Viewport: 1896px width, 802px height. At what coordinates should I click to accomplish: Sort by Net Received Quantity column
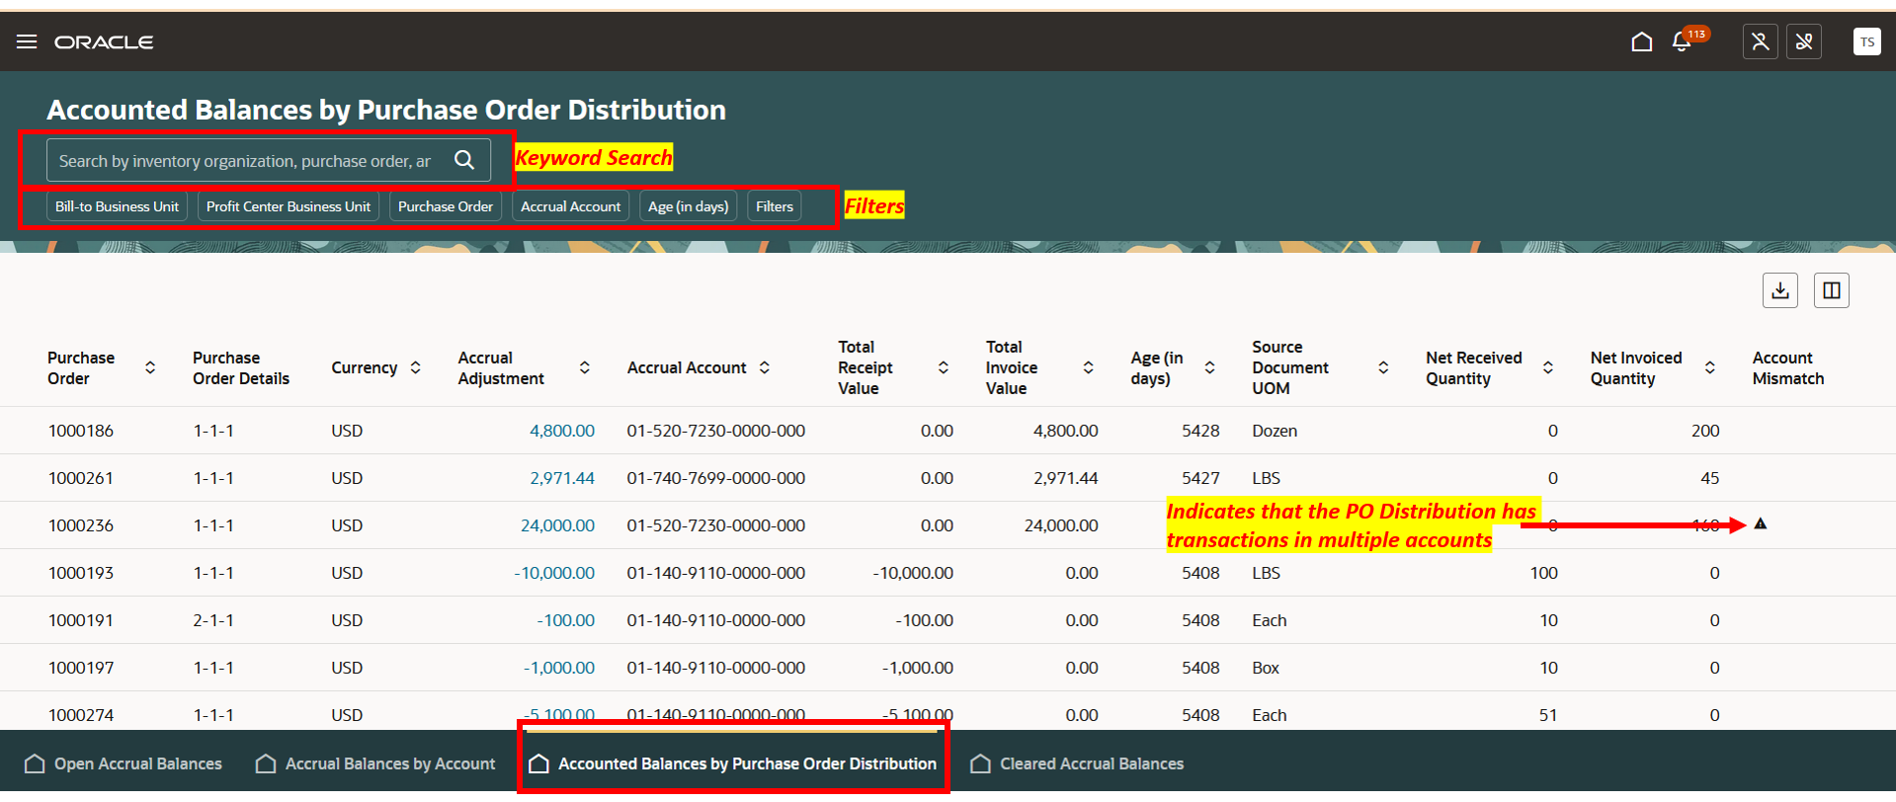point(1548,367)
